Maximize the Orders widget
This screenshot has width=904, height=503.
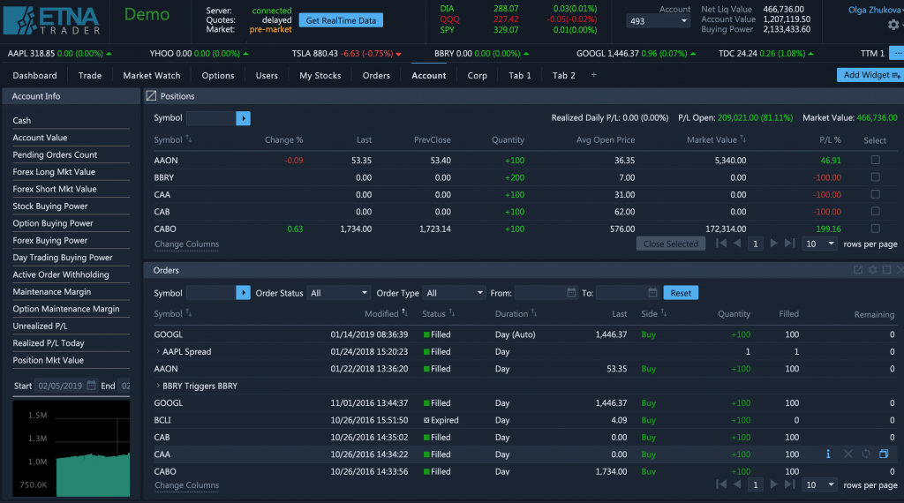tap(886, 270)
